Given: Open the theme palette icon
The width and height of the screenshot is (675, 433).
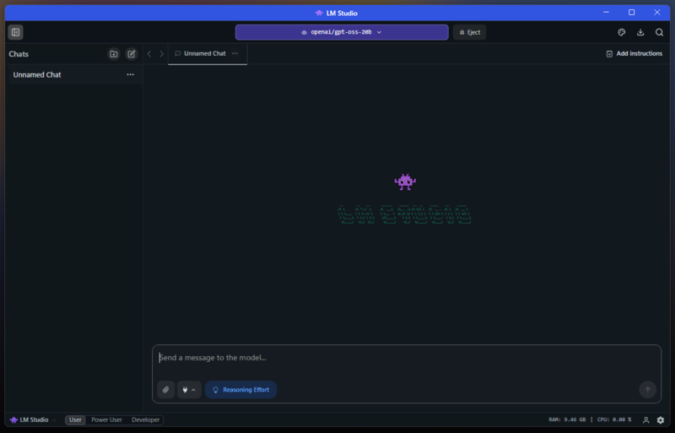Looking at the screenshot, I should click(x=621, y=32).
